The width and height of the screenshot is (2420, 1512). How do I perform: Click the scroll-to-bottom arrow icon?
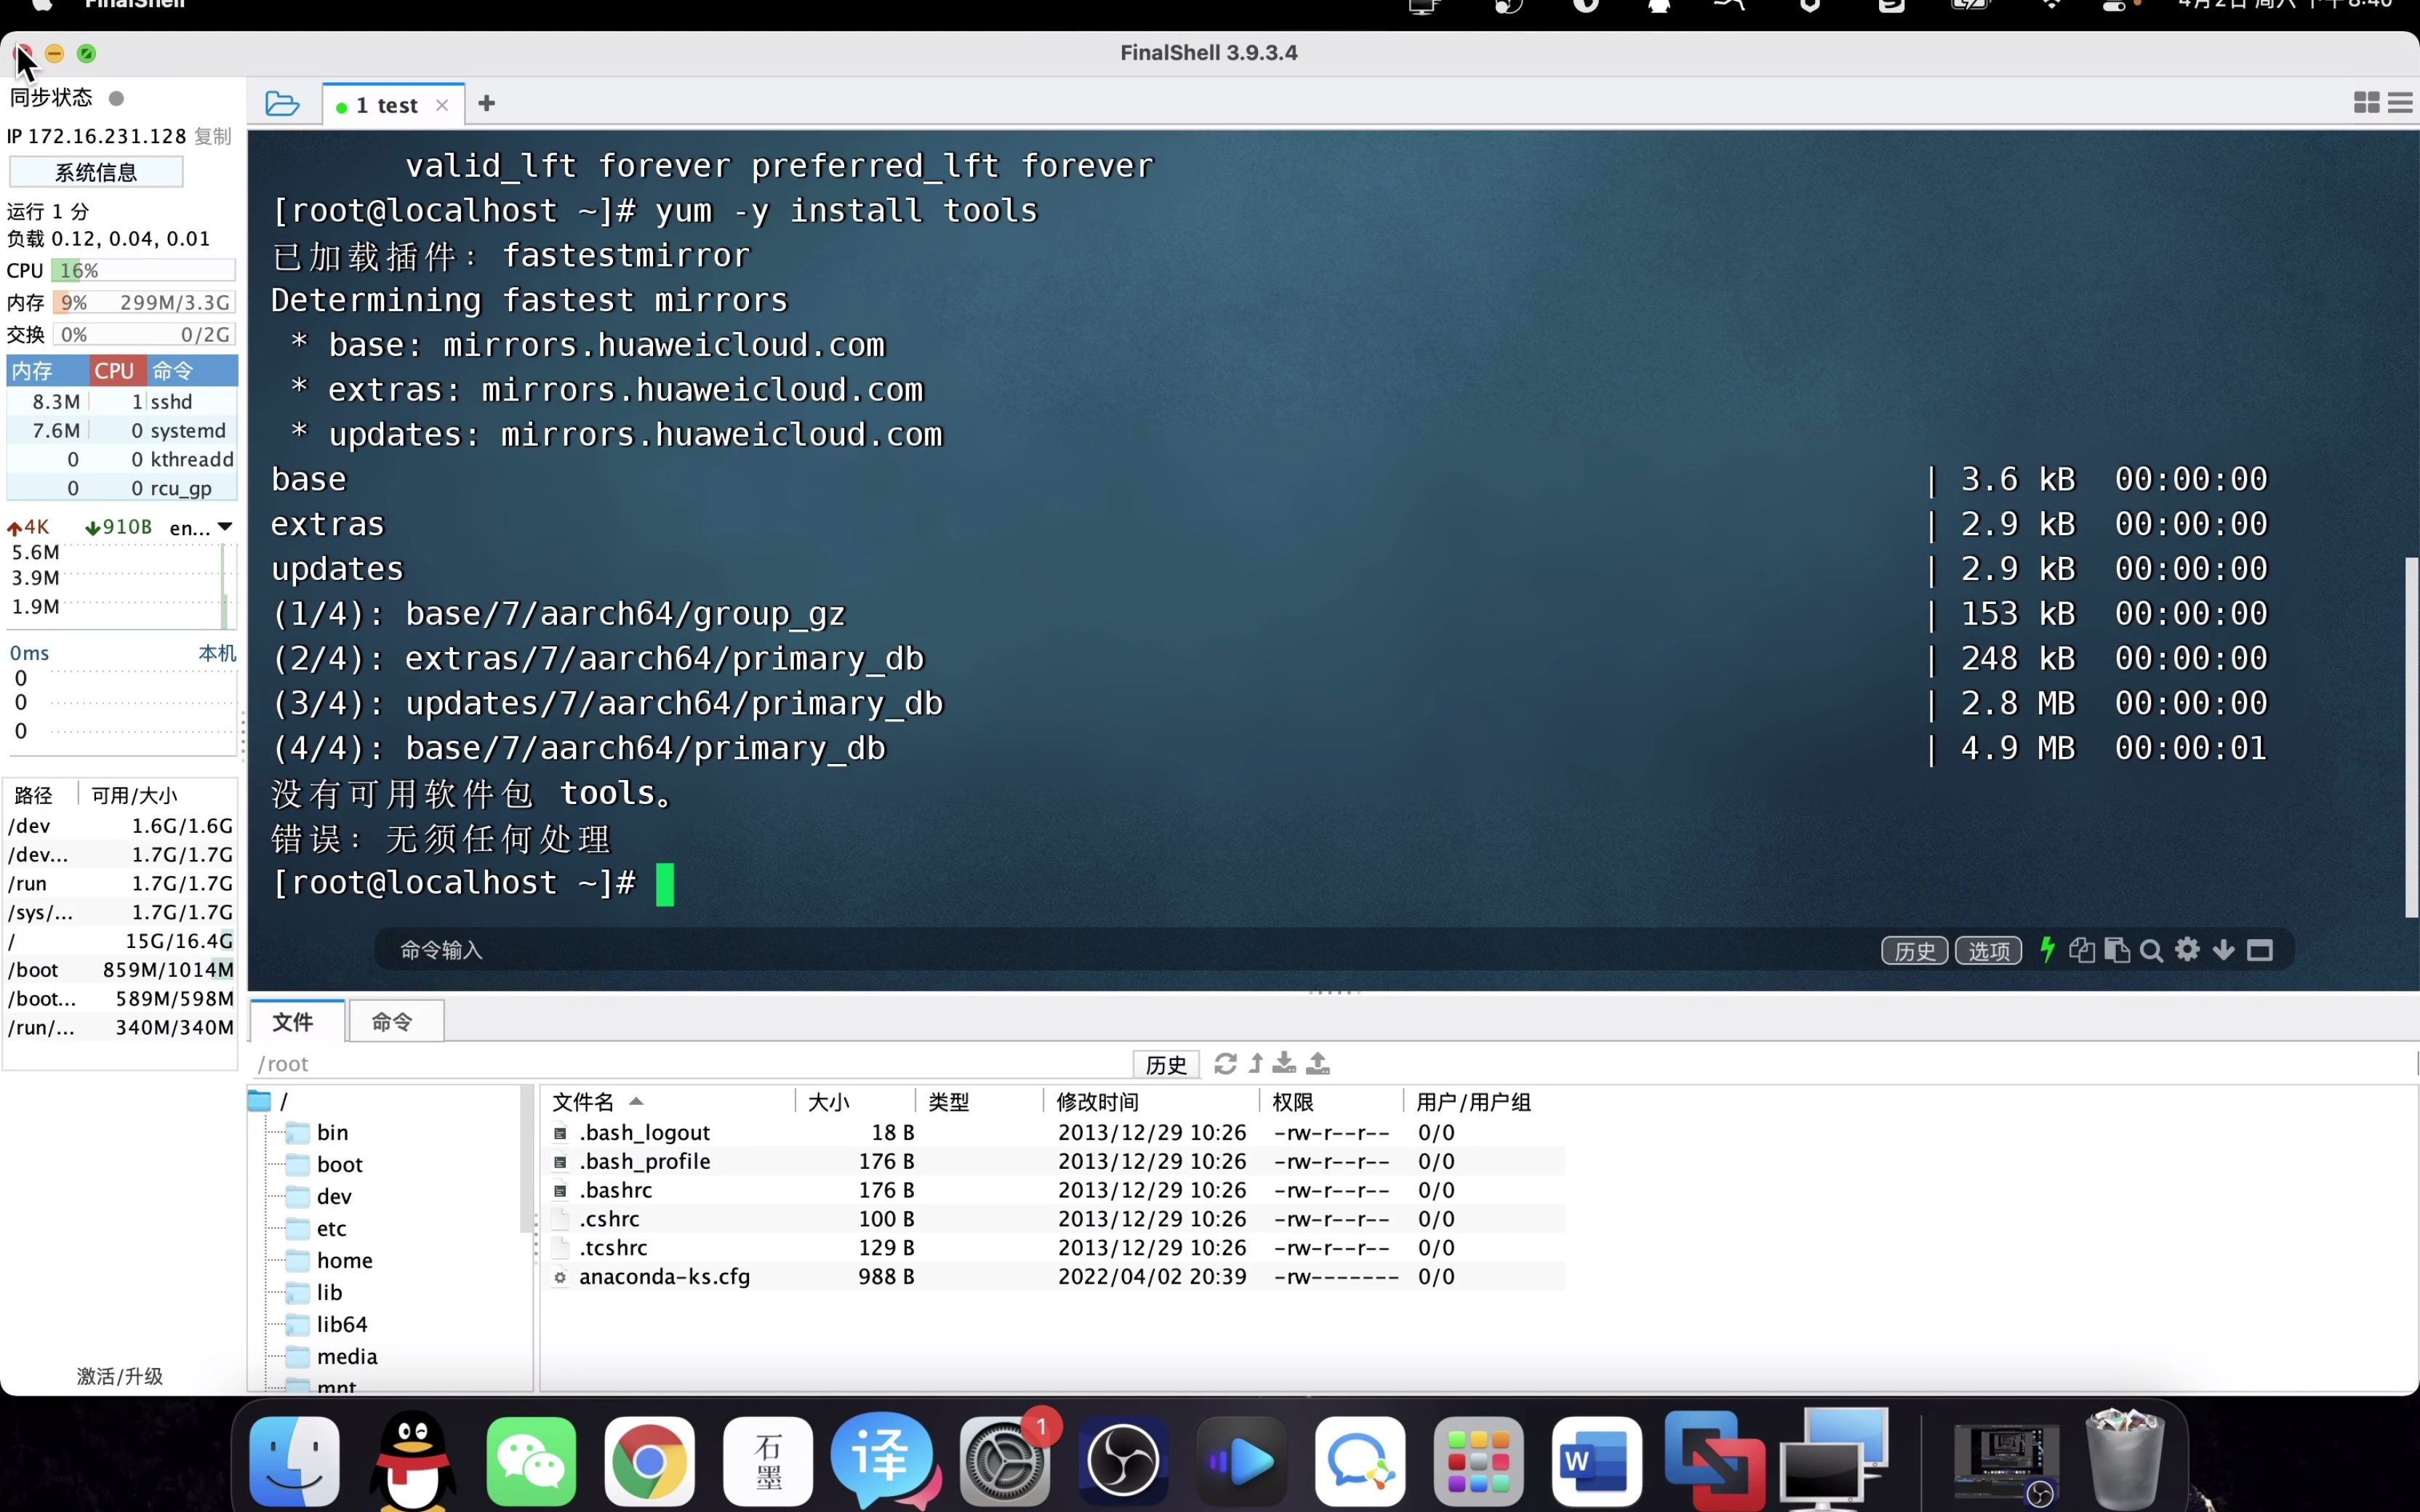click(2223, 950)
